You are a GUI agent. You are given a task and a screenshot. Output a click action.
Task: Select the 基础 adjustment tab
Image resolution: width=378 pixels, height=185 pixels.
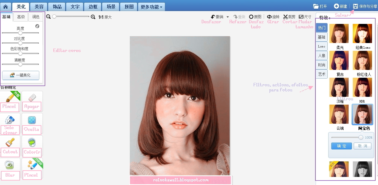(7, 17)
